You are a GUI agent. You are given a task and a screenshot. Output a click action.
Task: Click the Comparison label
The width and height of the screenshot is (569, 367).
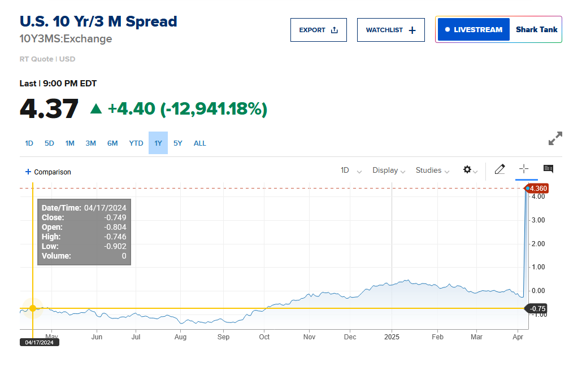53,172
